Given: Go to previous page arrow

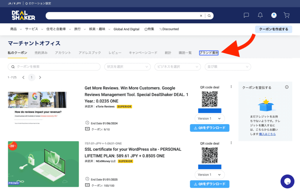Looking at the screenshot, I should (23, 77).
